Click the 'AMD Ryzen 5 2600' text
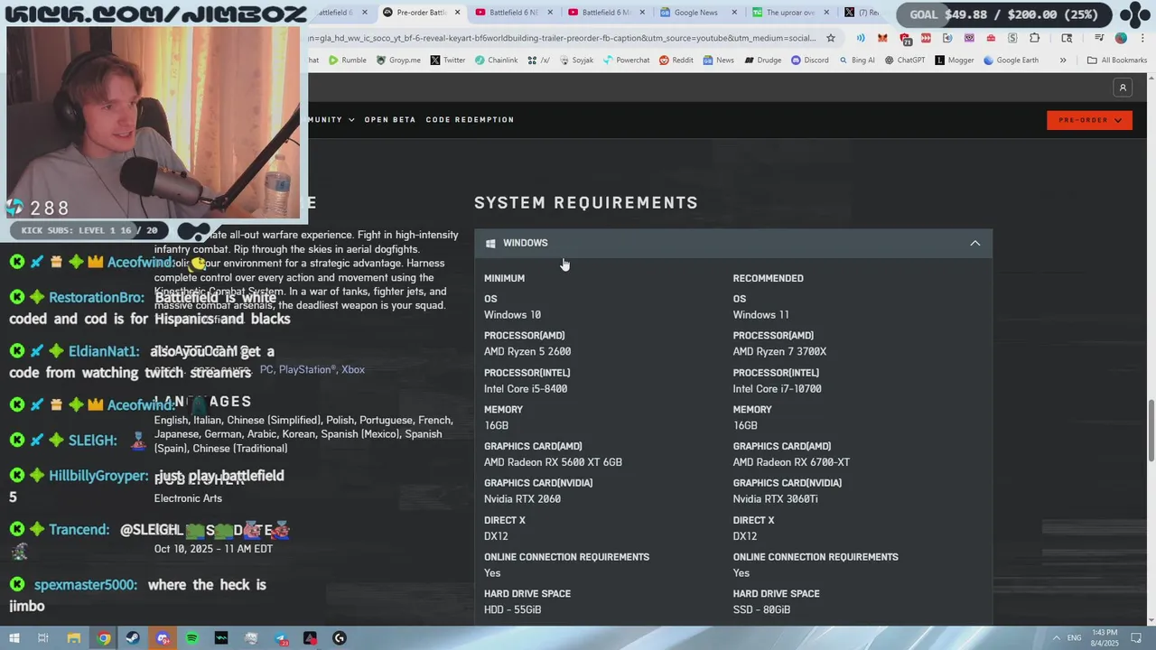This screenshot has height=650, width=1156. pos(527,351)
